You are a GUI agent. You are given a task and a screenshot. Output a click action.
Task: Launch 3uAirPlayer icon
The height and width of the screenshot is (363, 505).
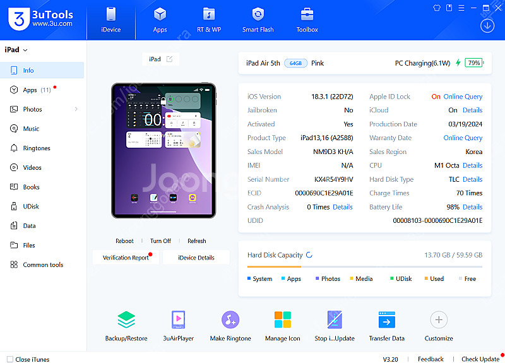[x=178, y=320]
